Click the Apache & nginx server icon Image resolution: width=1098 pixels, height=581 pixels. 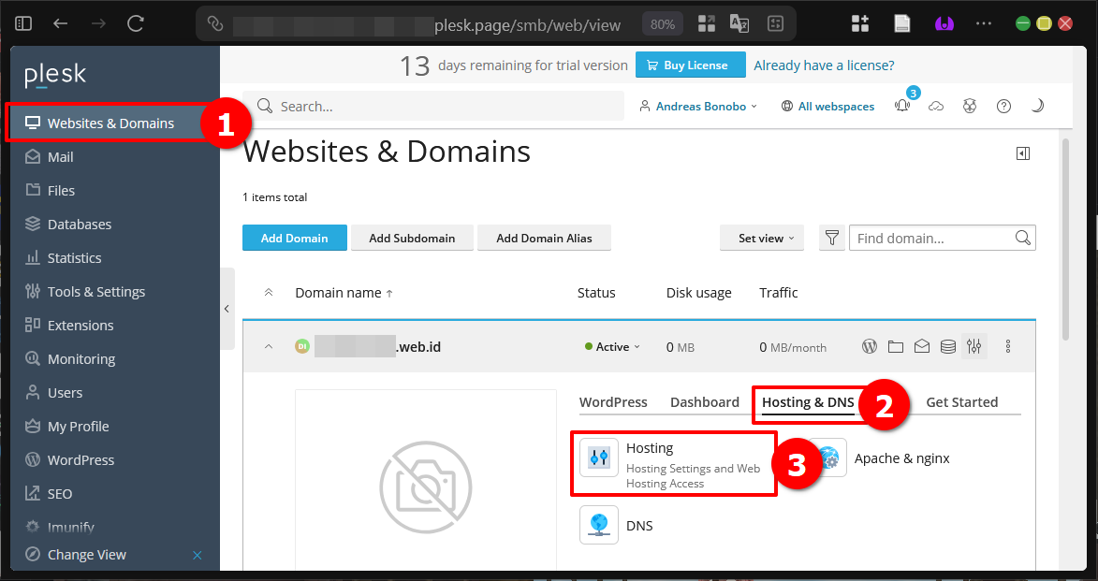[831, 458]
